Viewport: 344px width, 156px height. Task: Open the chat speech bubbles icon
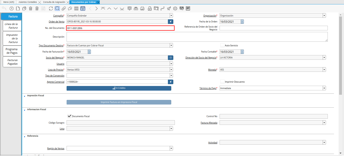pyautogui.click(x=70, y=8)
